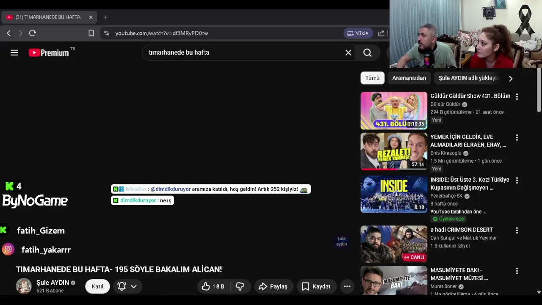Open options menu for INSIDE video
The height and width of the screenshot is (305, 542).
pos(517,180)
